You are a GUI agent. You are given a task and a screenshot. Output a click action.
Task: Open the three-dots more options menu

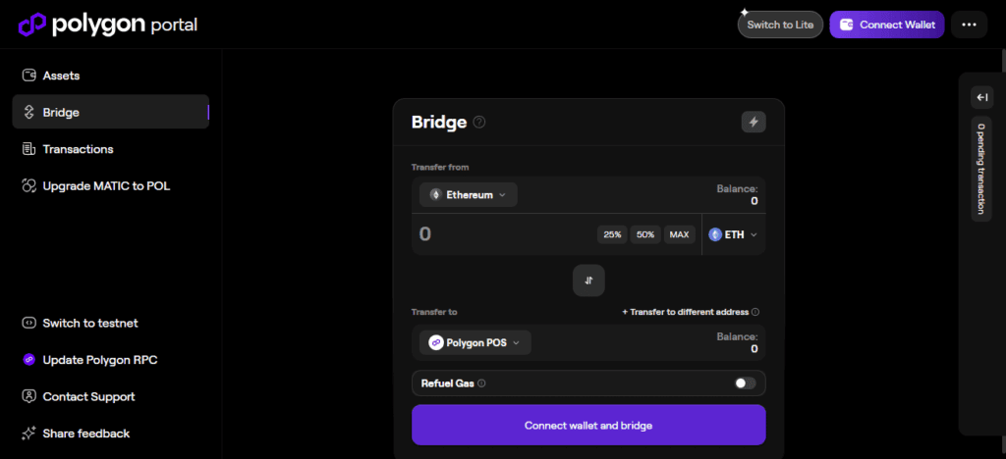970,25
